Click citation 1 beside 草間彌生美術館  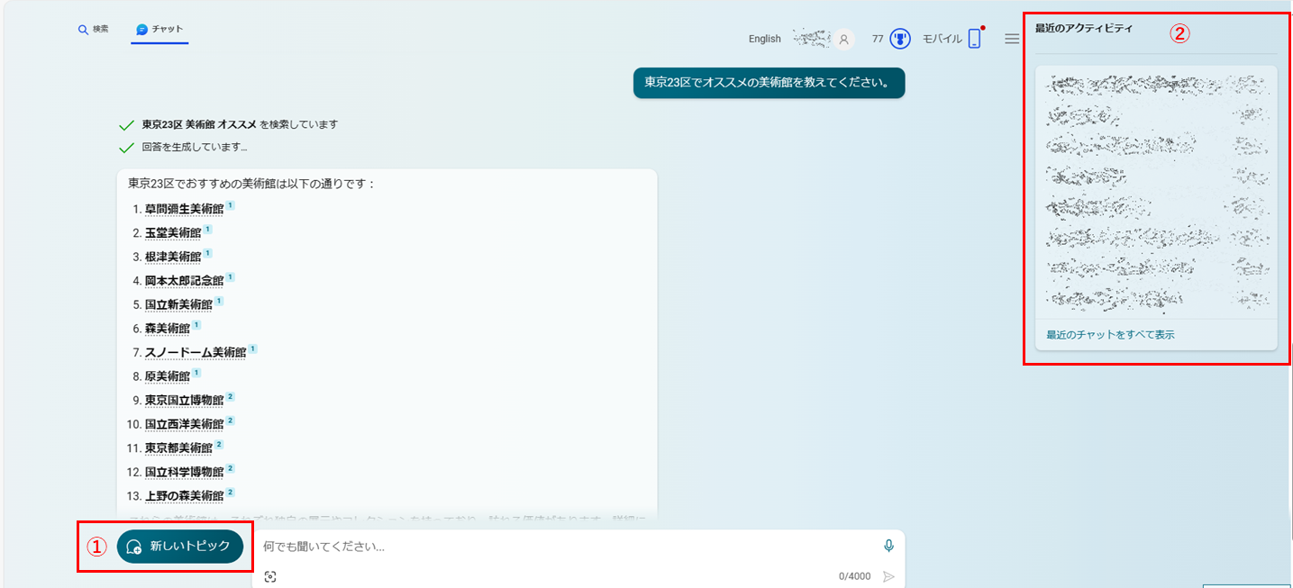231,206
